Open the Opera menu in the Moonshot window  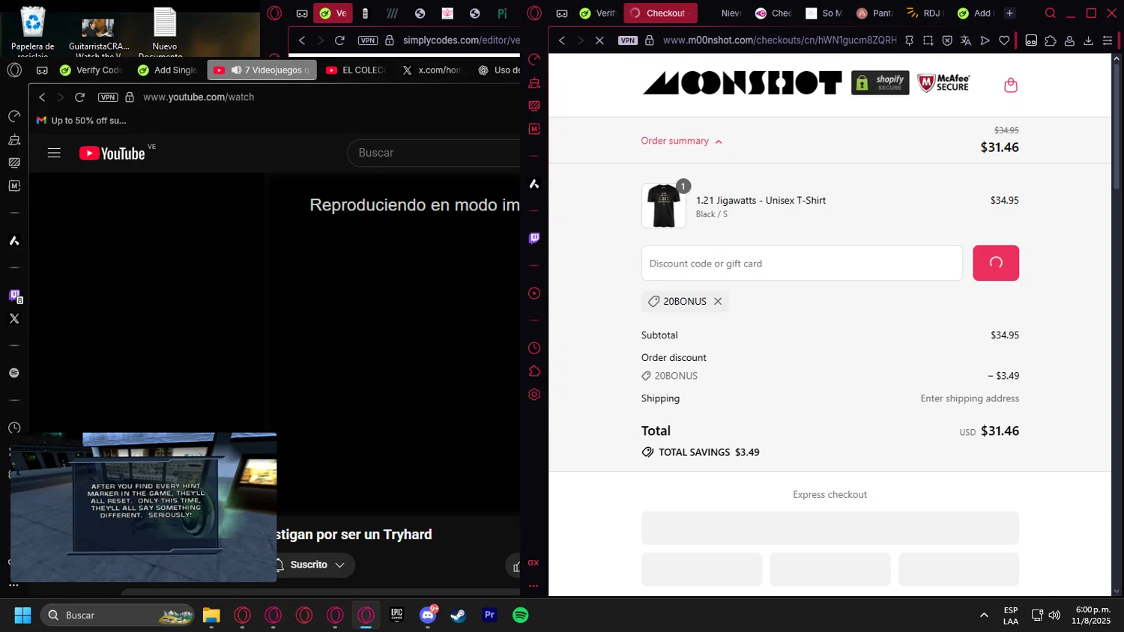(534, 13)
